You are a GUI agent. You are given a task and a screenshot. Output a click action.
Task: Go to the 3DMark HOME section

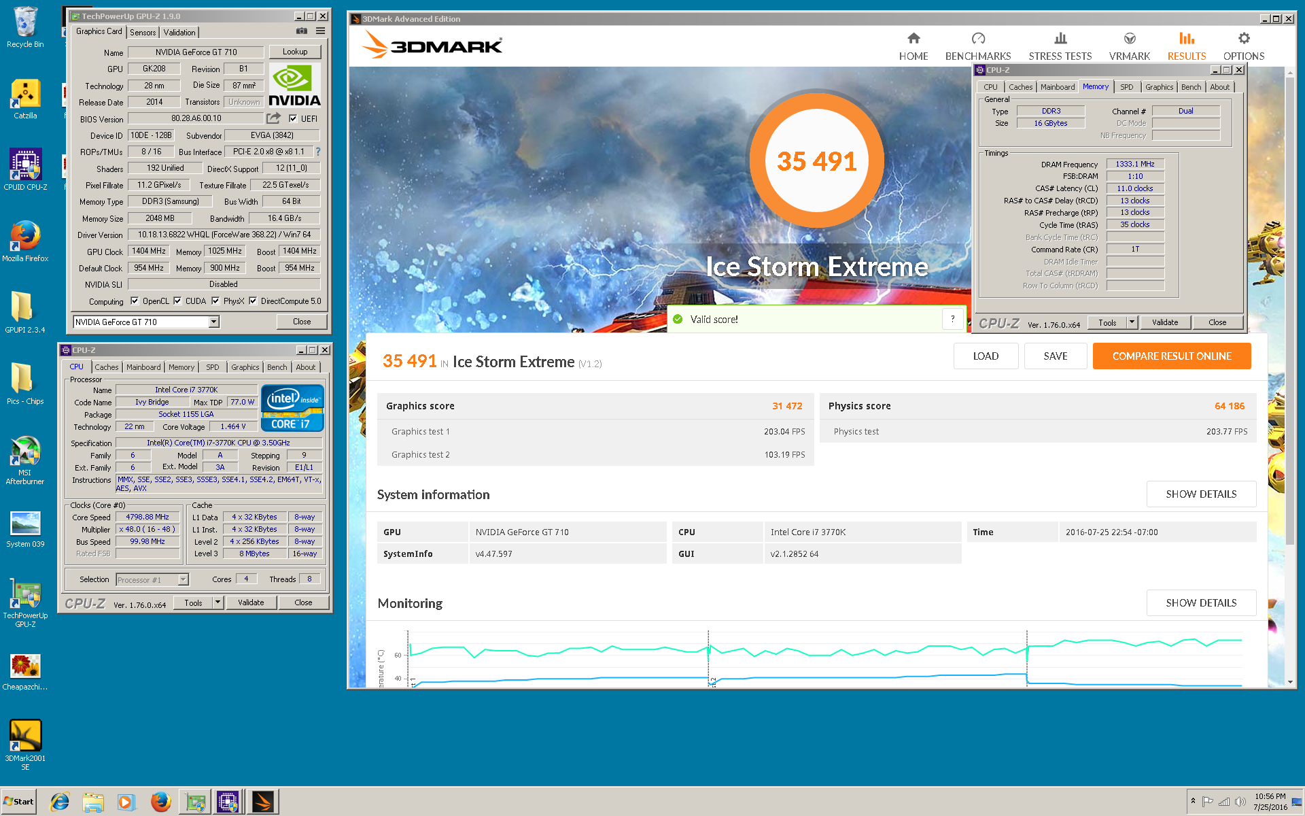[x=913, y=46]
